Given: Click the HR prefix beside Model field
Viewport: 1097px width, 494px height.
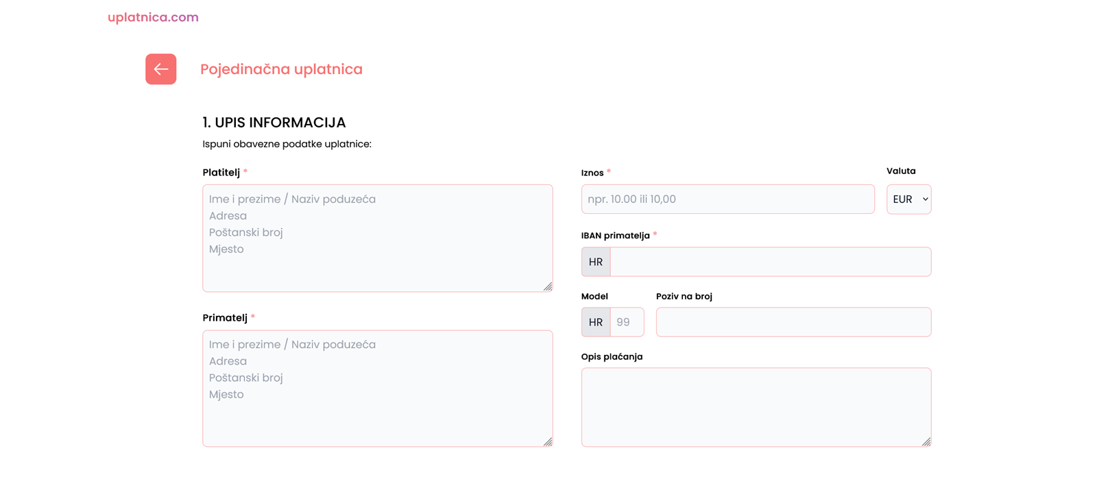Looking at the screenshot, I should click(596, 322).
